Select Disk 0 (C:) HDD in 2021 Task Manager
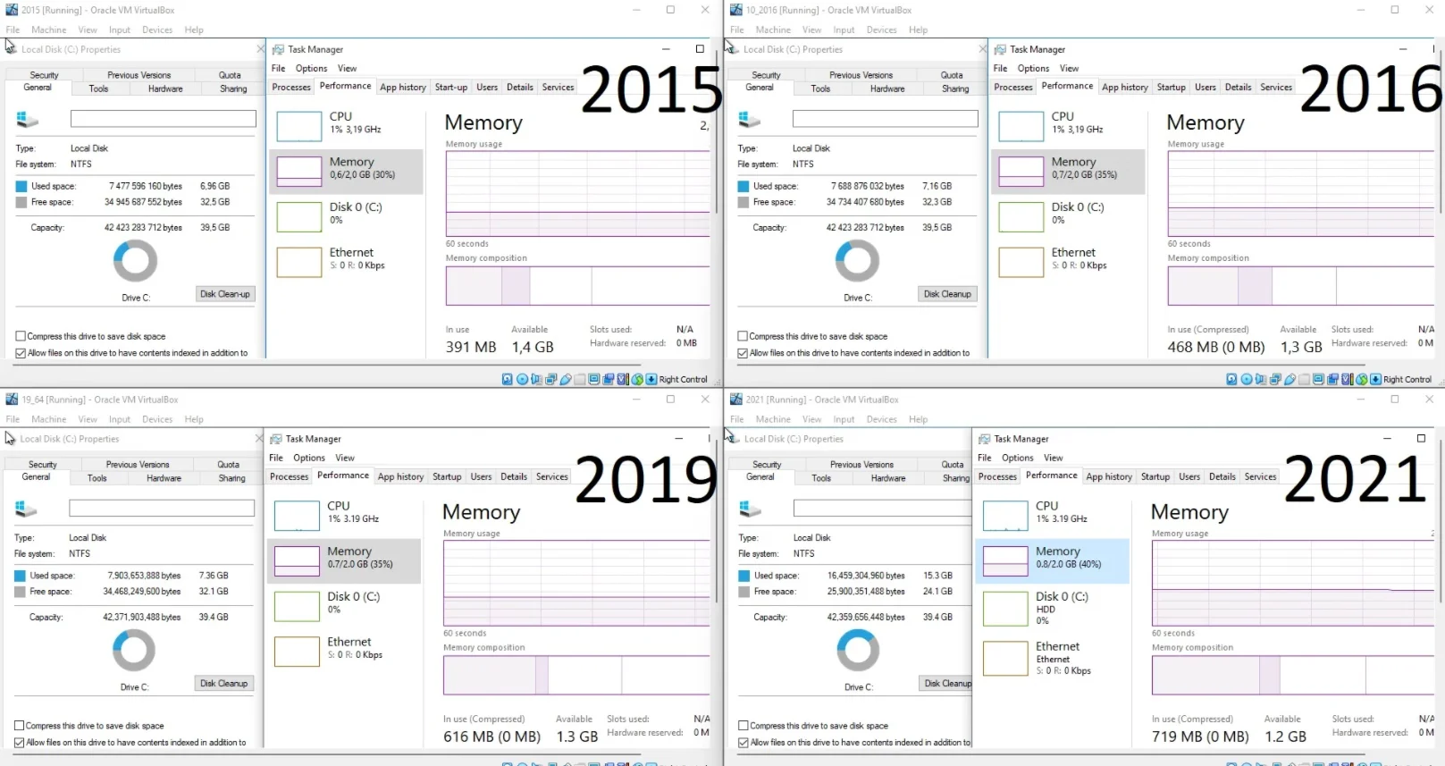This screenshot has width=1445, height=766. (x=1054, y=608)
